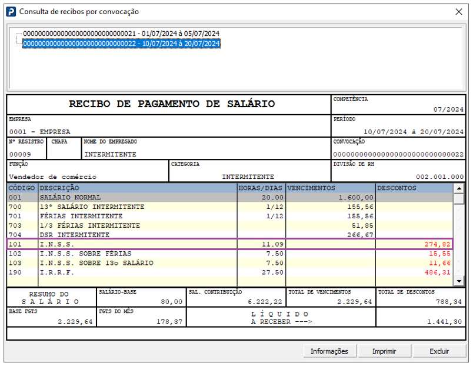This screenshot has height=366, width=473.
Task: Click the registro number 00009
Action: [x=20, y=154]
